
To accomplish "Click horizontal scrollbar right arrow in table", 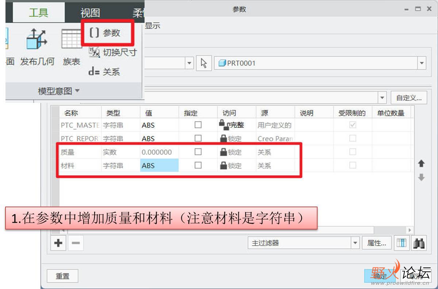I will tap(410, 230).
